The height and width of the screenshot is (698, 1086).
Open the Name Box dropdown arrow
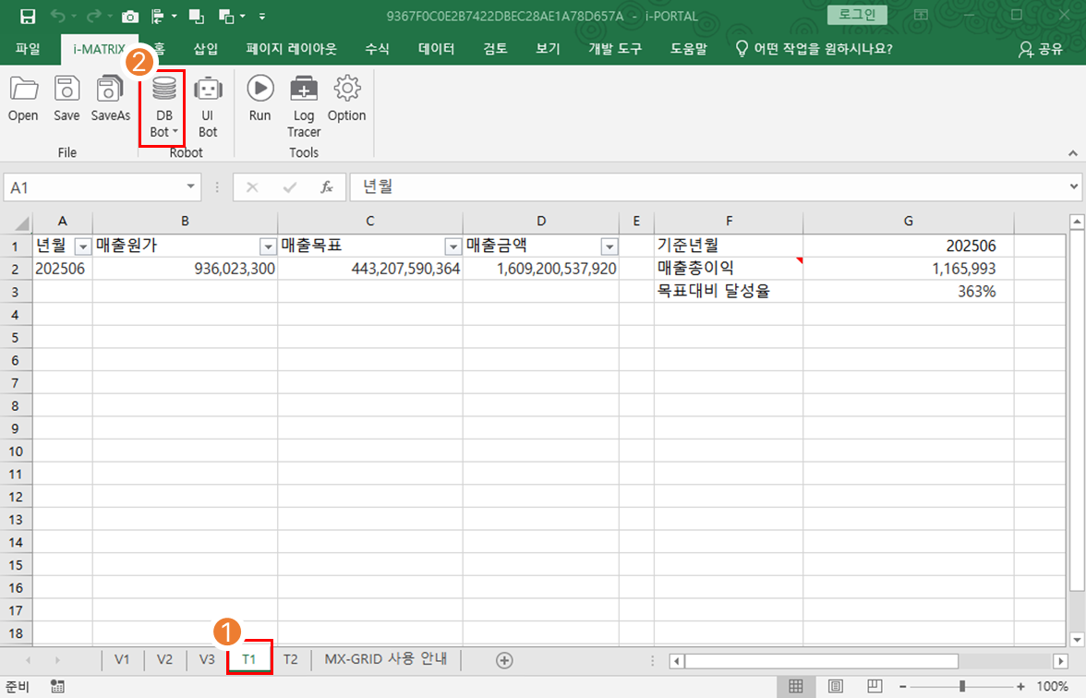pyautogui.click(x=191, y=187)
